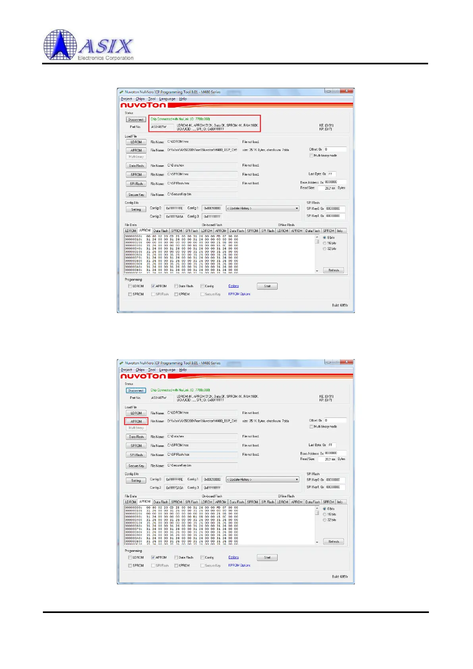Switch to File Data SPI Flash tab in the lower window

(x=191, y=502)
